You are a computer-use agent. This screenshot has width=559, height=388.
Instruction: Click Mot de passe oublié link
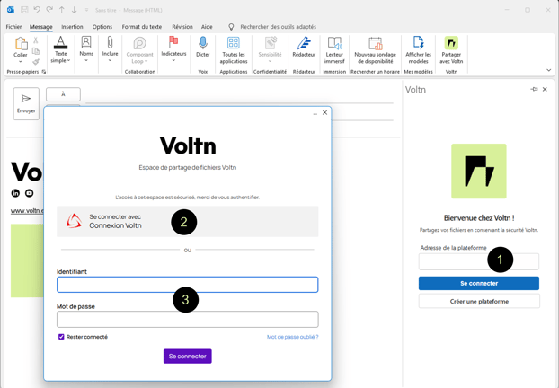tap(293, 337)
